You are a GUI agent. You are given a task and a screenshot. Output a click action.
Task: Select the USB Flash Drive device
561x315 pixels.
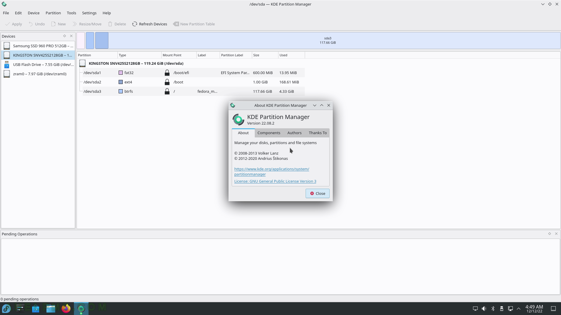(x=38, y=64)
